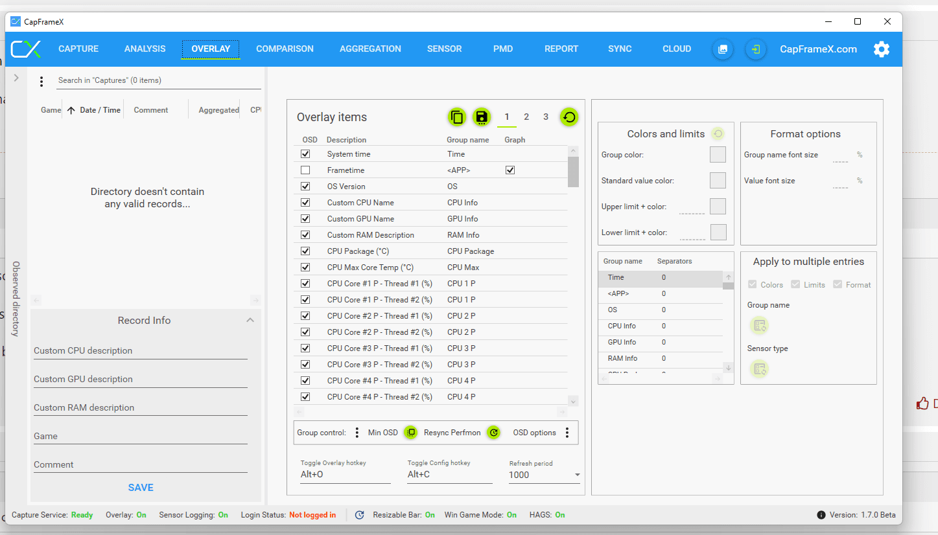Viewport: 938px width, 535px height.
Task: Click the Min OSD icon
Action: 411,433
